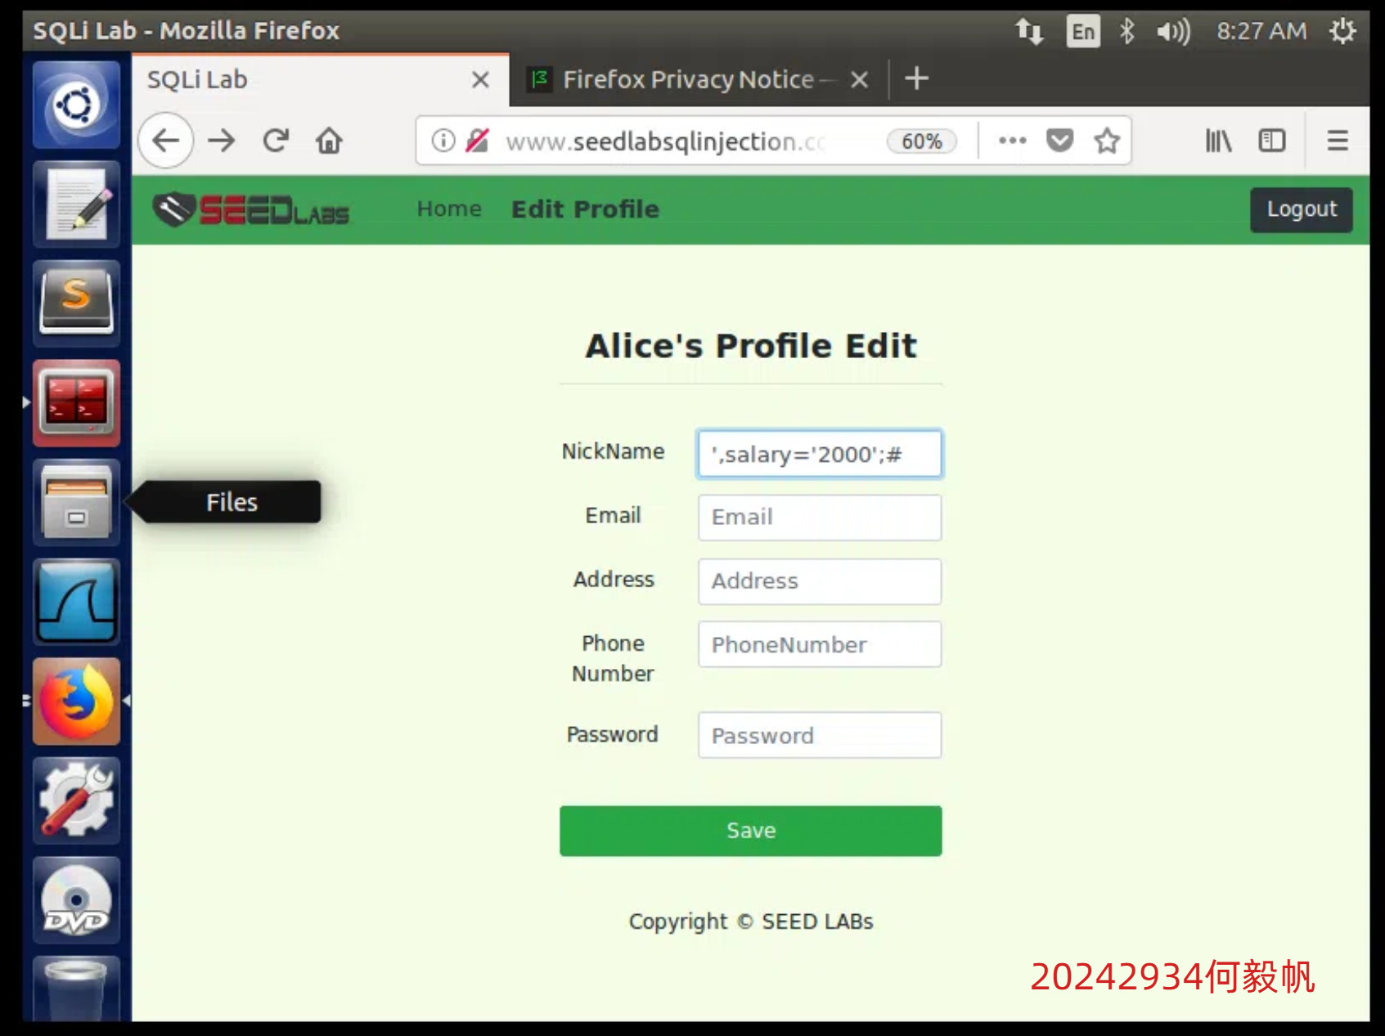Open the Edit Profile nav link
This screenshot has width=1385, height=1036.
[586, 209]
